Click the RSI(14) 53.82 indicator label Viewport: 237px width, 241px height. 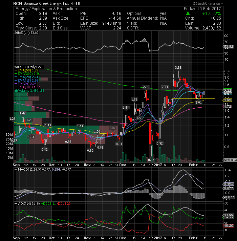pos(26,33)
